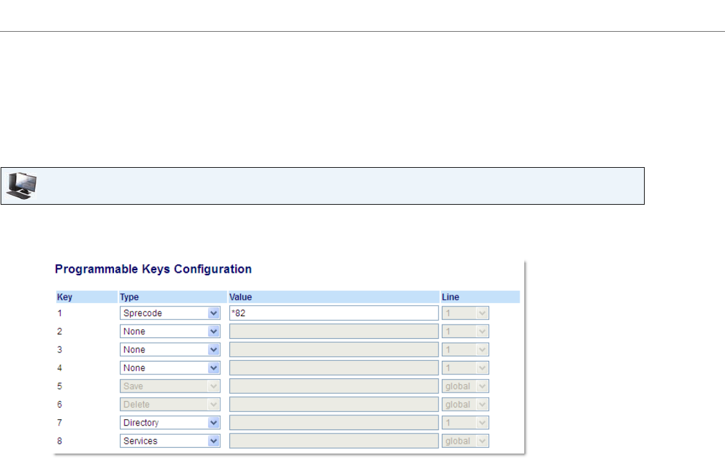Viewport: 725px width, 458px height.
Task: Click the Value field for key 6
Action: pyautogui.click(x=334, y=404)
